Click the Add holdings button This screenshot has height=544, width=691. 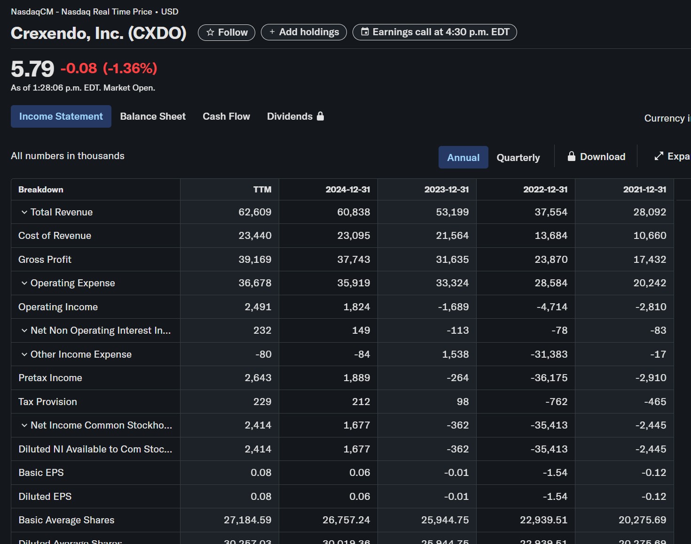tap(304, 32)
